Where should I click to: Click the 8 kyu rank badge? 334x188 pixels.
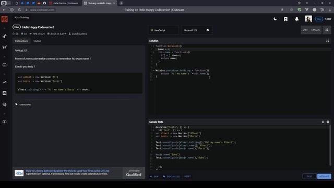[x=17, y=27]
